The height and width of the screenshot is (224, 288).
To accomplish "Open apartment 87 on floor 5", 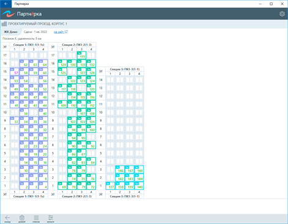I will (81, 153).
